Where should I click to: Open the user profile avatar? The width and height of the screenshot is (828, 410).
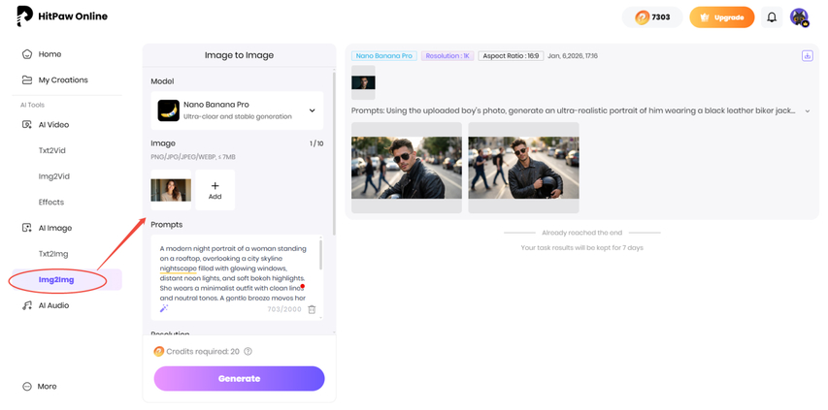tap(799, 17)
